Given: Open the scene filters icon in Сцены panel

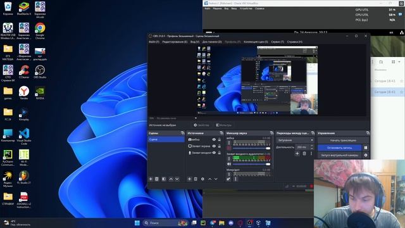Looking at the screenshot, I should point(164,179).
